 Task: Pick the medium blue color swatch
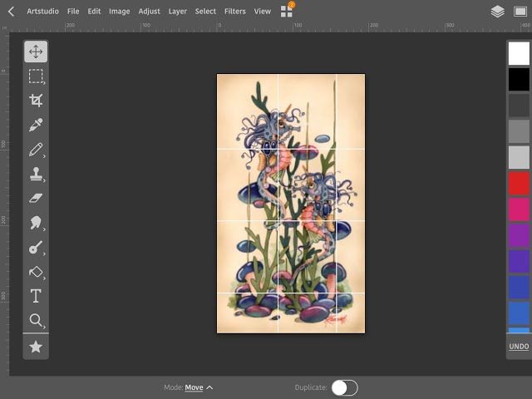coord(519,313)
